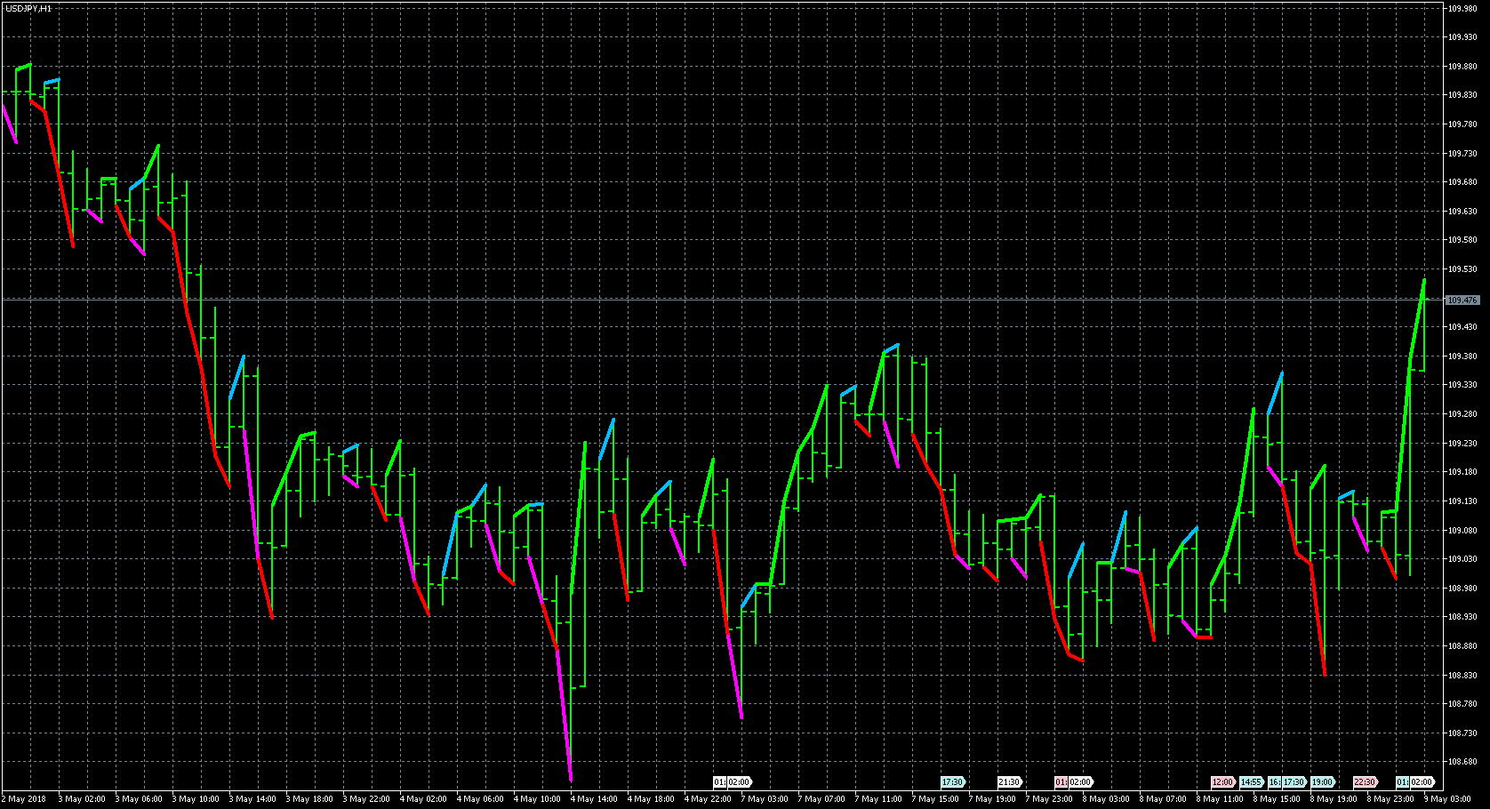This screenshot has height=809, width=1490.
Task: Click the cyan 19:00 event marker
Action: tap(1322, 782)
